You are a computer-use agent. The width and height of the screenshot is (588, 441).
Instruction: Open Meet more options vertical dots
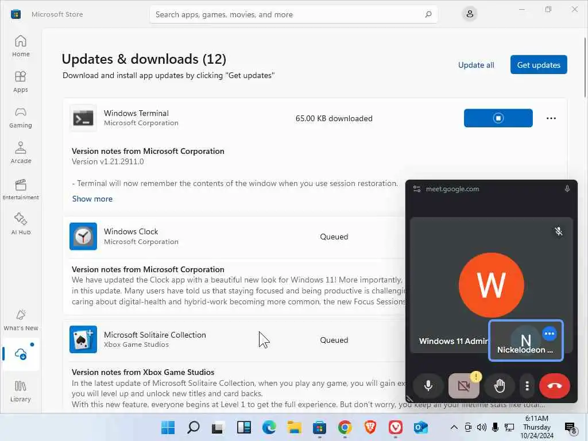click(x=527, y=385)
